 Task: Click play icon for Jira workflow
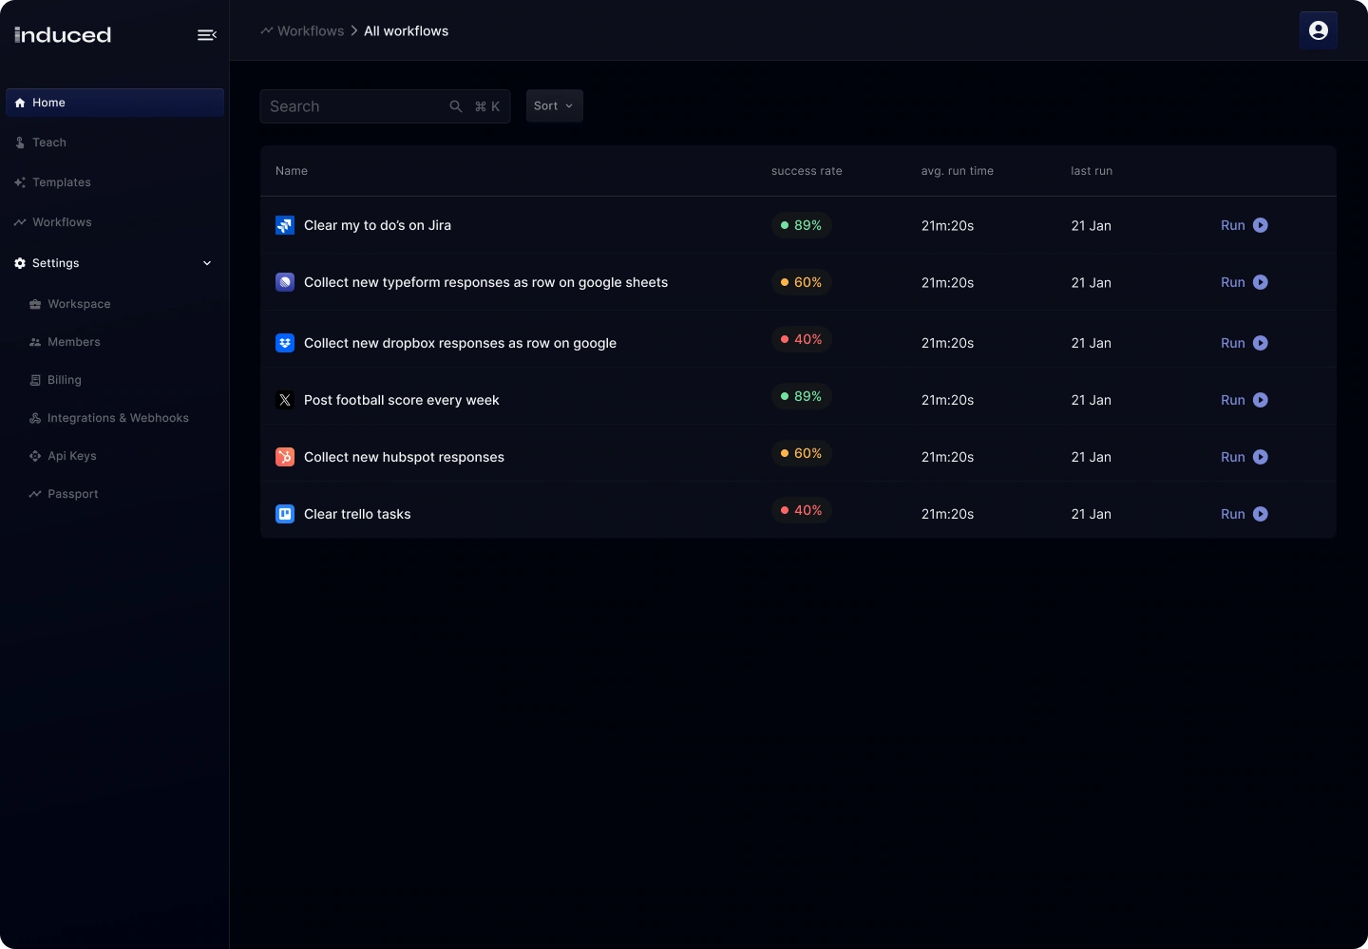[1261, 225]
